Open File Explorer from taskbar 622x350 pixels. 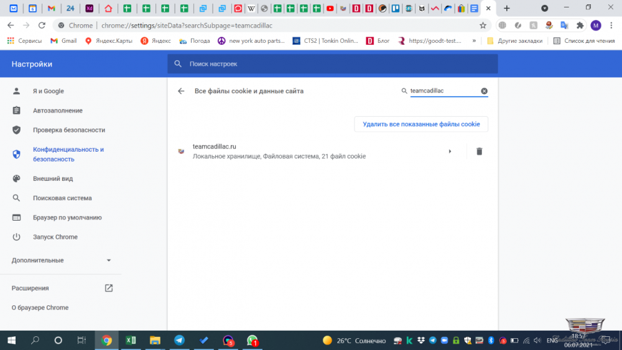[x=155, y=341]
